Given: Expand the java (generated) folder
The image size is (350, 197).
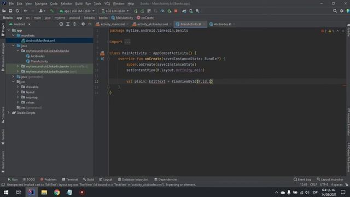Looking at the screenshot, I should click(13, 77).
